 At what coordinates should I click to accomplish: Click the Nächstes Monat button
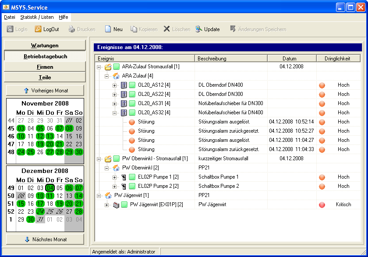click(x=45, y=239)
